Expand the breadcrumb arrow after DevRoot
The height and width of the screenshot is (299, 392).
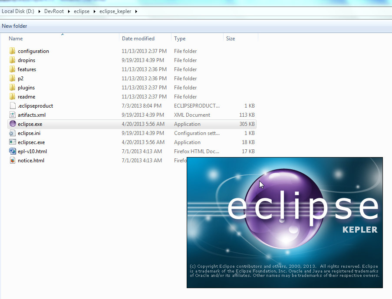pos(69,11)
